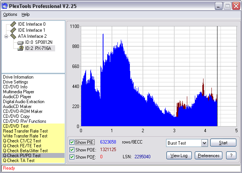Click the LSN value 2295040
This screenshot has height=173, width=242.
[x=142, y=157]
